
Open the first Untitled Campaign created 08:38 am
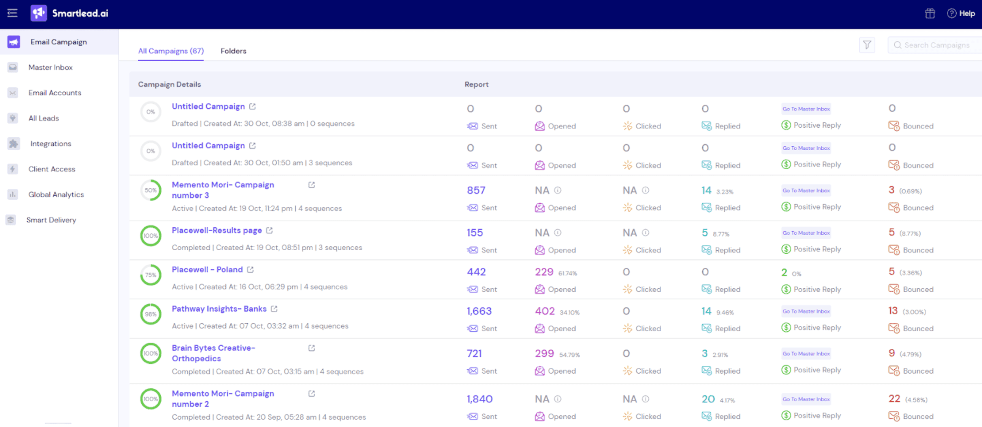[208, 106]
